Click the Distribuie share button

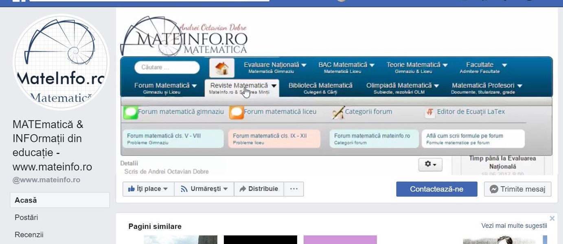[x=259, y=189]
